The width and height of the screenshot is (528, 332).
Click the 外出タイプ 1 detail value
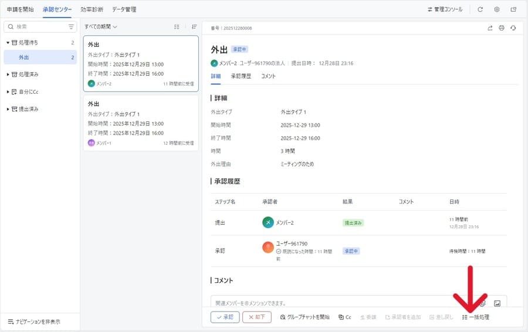(x=293, y=112)
